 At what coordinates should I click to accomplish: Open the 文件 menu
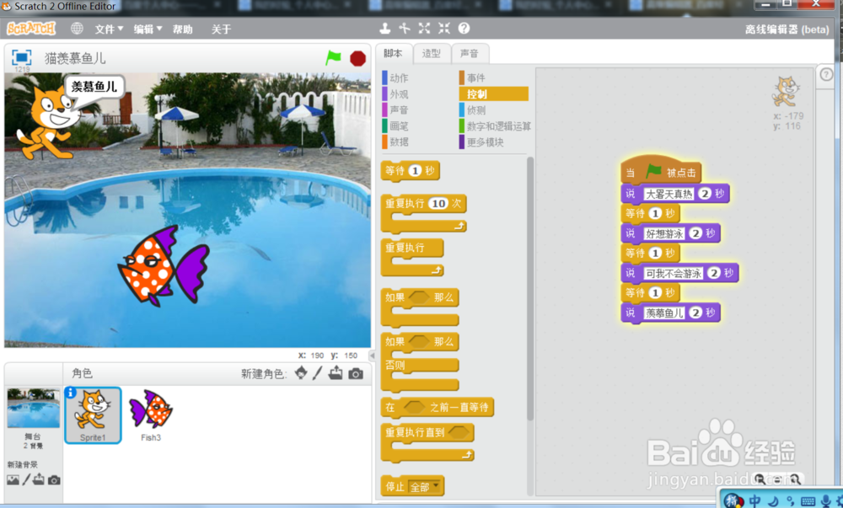(109, 29)
